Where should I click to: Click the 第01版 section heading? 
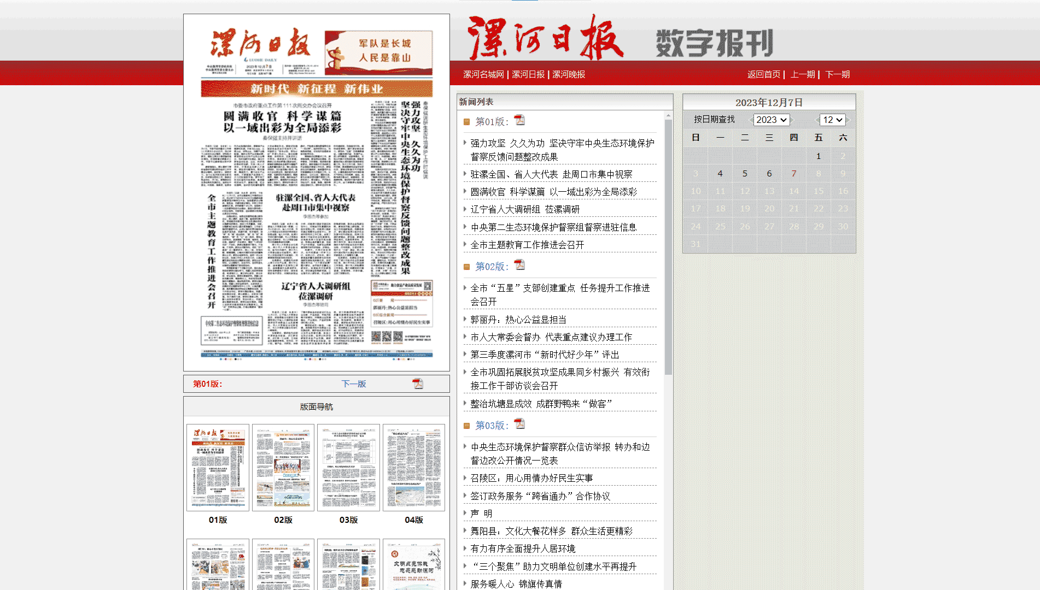(492, 122)
